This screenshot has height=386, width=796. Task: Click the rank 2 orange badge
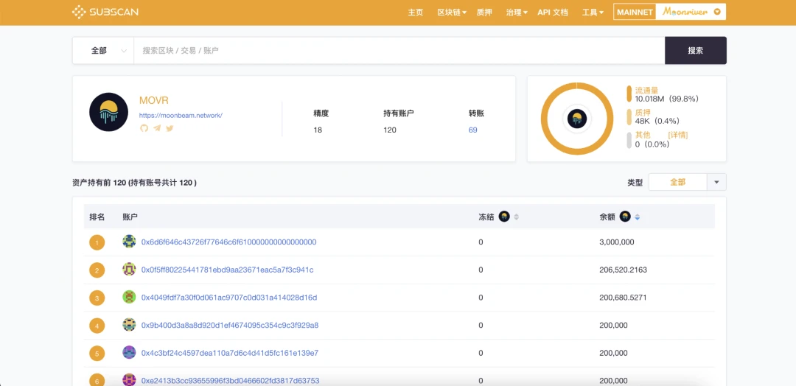point(97,270)
